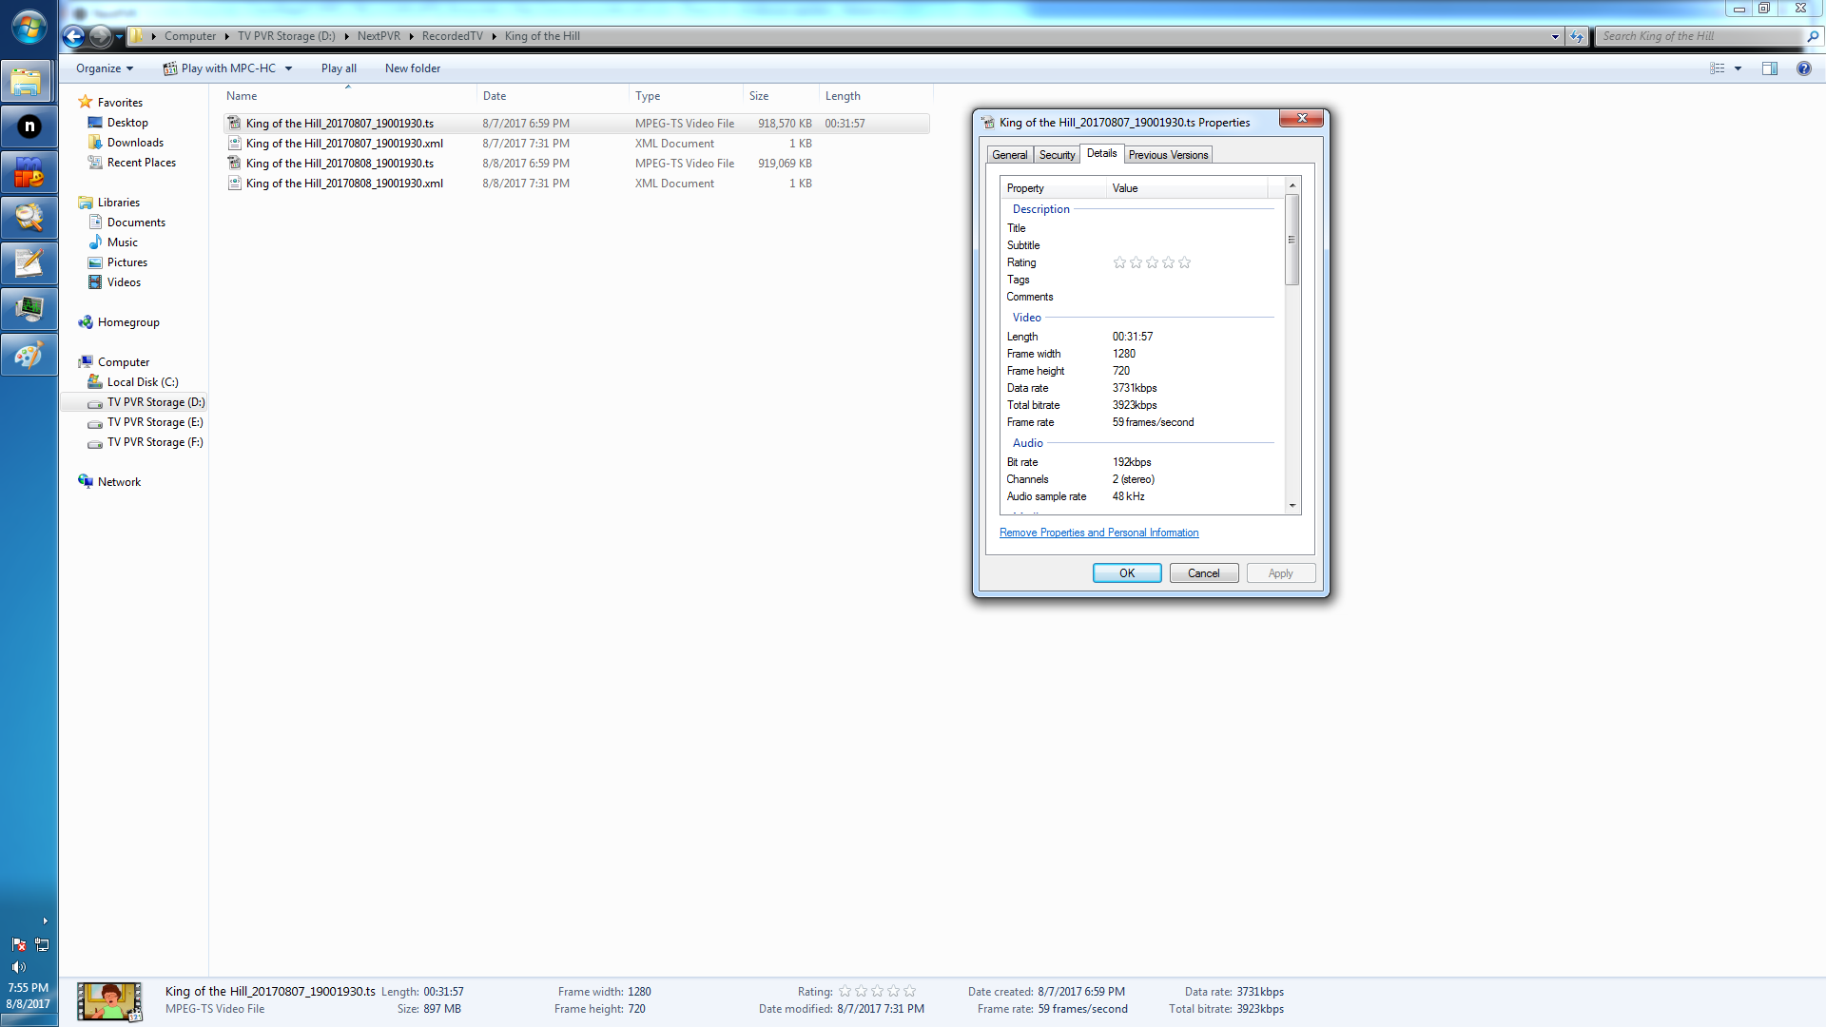Open address bar history dropdown
The width and height of the screenshot is (1826, 1027).
[x=1555, y=36]
